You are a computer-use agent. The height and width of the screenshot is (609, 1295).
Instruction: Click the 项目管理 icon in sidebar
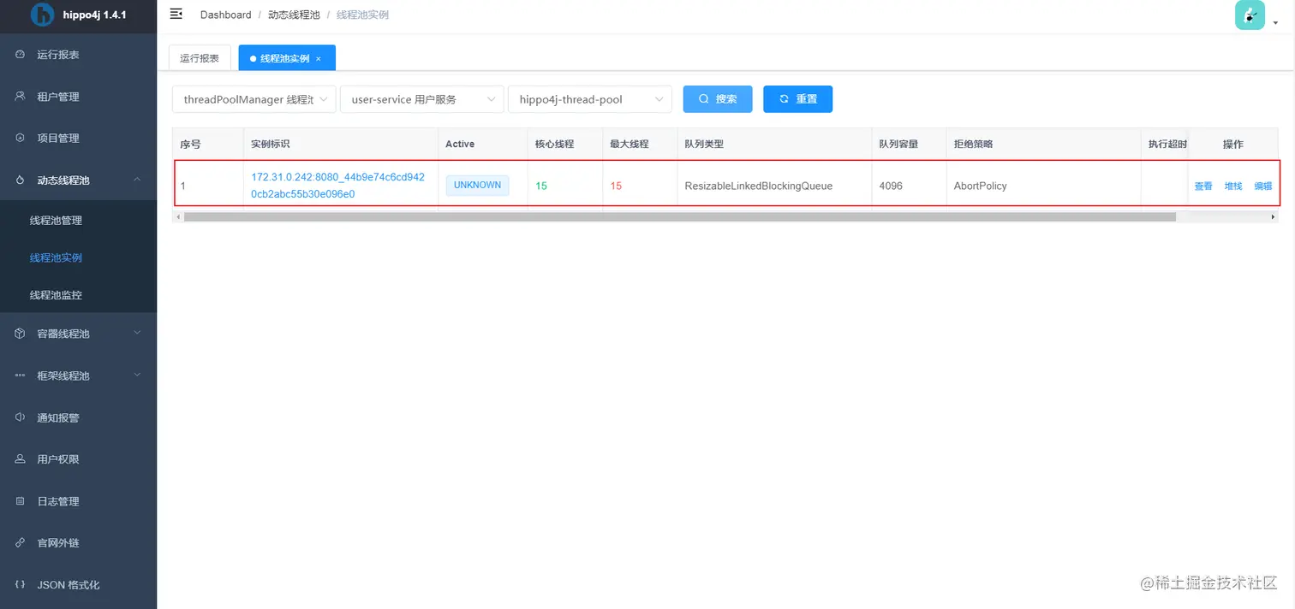coord(21,138)
